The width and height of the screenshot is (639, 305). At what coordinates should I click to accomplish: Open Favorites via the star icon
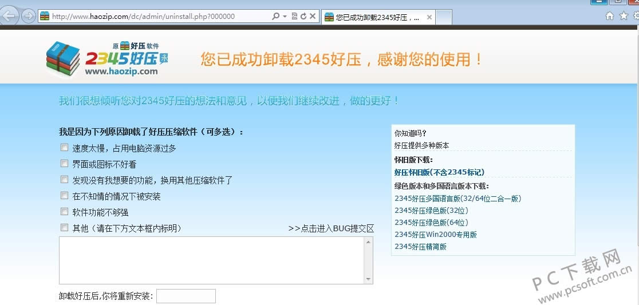624,16
